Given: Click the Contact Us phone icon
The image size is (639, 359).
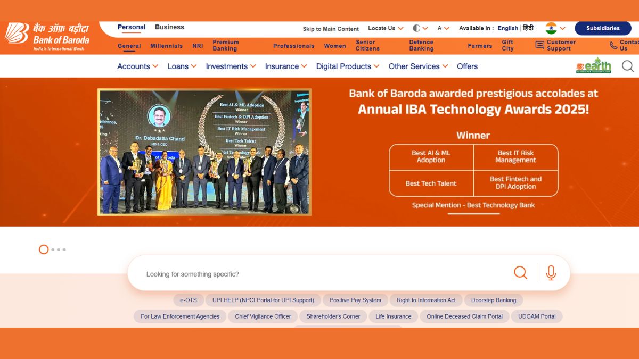Looking at the screenshot, I should coord(613,46).
